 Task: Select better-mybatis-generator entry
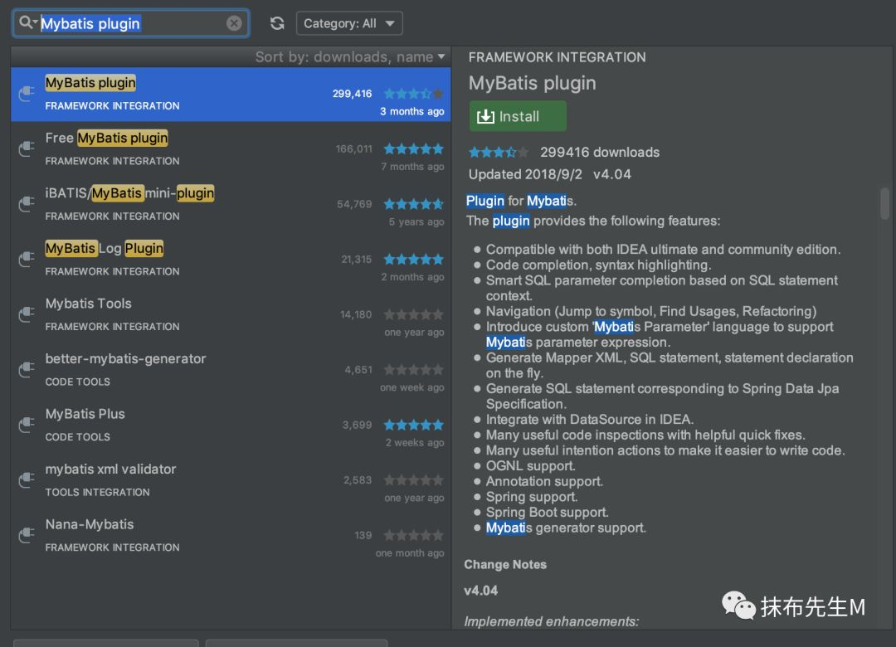coord(231,370)
